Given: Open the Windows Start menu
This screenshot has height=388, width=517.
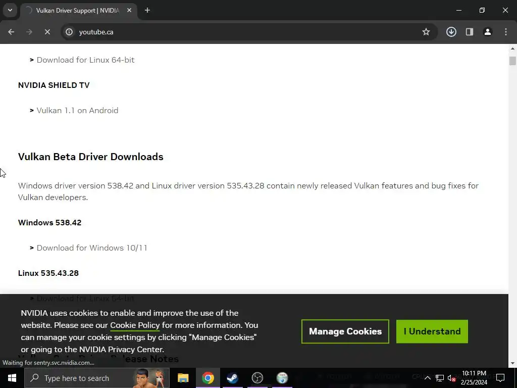Looking at the screenshot, I should tap(12, 378).
